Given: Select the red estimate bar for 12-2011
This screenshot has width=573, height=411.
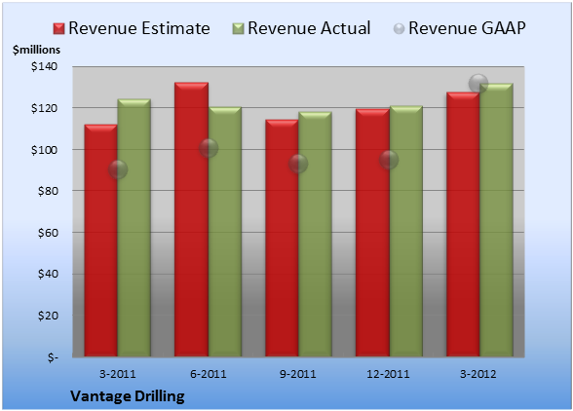Looking at the screenshot, I should click(372, 233).
